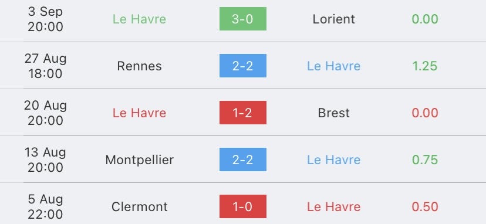Click red Le Havre opposite Clermont
This screenshot has height=224, width=486.
point(334,206)
